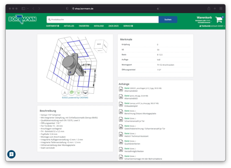Click the Beschreibung heading
This screenshot has height=168, width=231.
48,110
